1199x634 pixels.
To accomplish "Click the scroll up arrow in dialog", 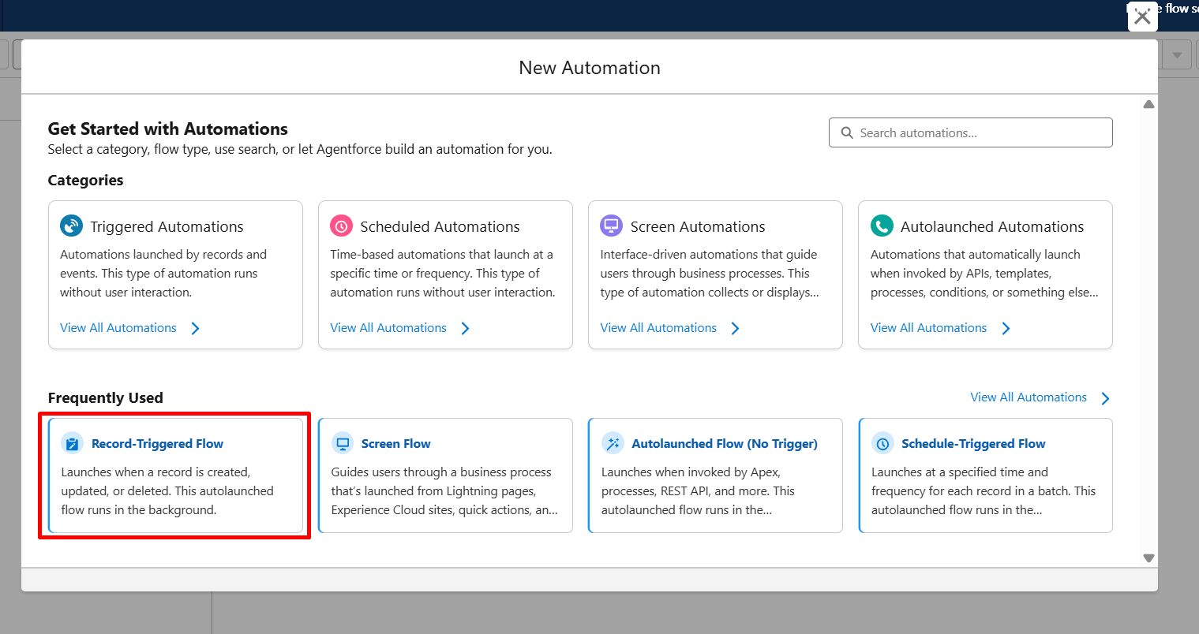I will click(x=1149, y=104).
